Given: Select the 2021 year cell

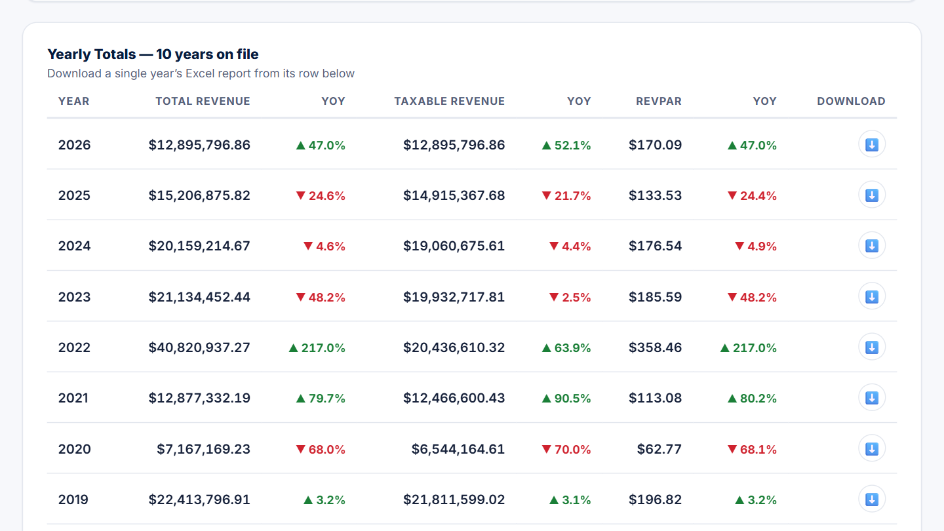Looking at the screenshot, I should tap(73, 398).
